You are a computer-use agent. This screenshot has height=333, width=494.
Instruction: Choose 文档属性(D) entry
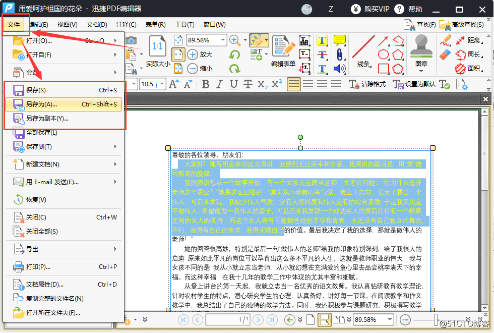64,285
